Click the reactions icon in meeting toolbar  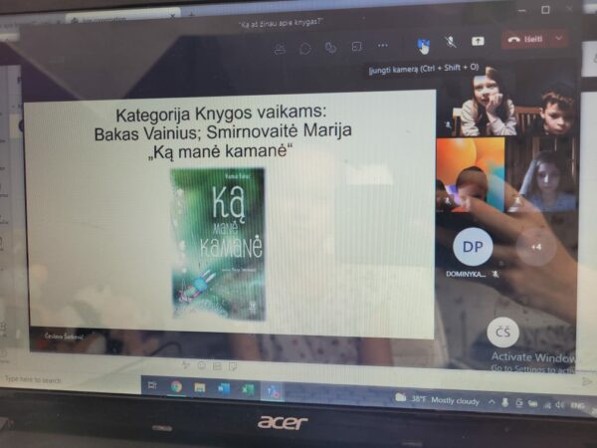point(330,47)
